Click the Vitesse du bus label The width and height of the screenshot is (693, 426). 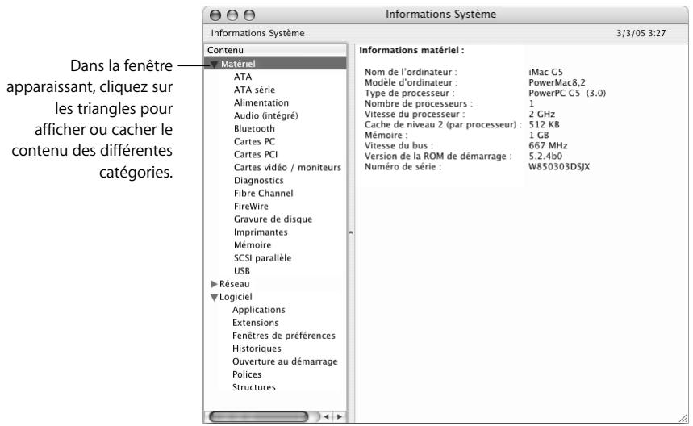tap(399, 146)
